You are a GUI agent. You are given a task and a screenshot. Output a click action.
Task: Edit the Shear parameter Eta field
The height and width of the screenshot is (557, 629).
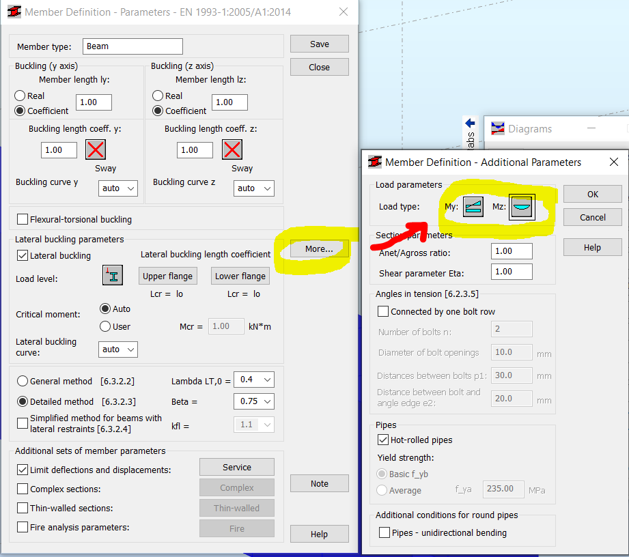click(511, 271)
